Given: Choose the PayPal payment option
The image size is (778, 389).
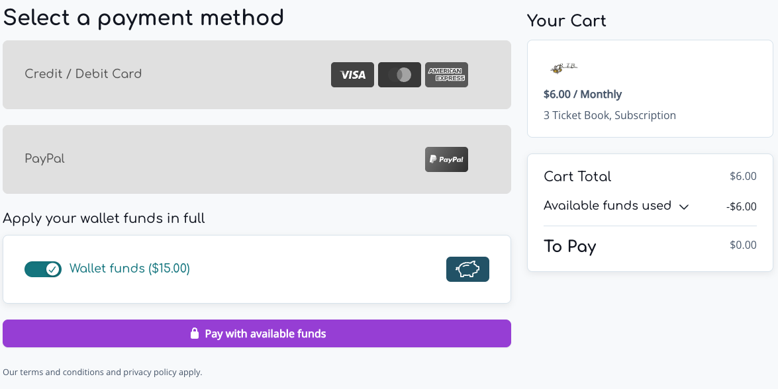Looking at the screenshot, I should [256, 159].
